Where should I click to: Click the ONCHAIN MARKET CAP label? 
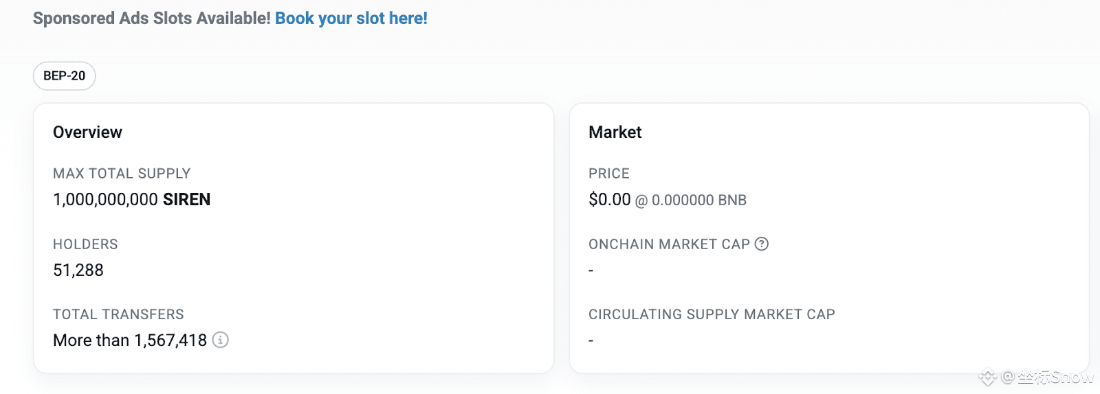pyautogui.click(x=669, y=244)
